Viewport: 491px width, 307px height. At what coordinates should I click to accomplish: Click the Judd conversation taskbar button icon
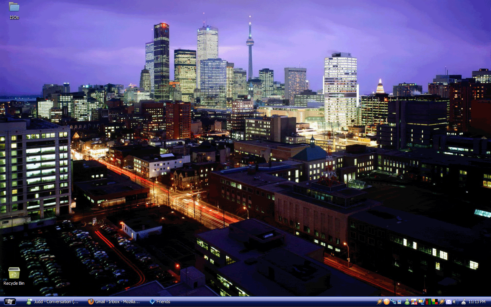click(30, 302)
